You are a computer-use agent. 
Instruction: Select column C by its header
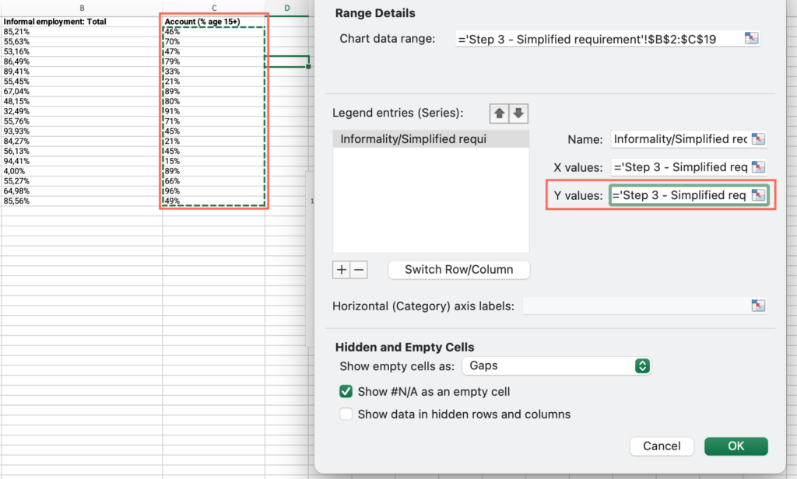pos(214,8)
